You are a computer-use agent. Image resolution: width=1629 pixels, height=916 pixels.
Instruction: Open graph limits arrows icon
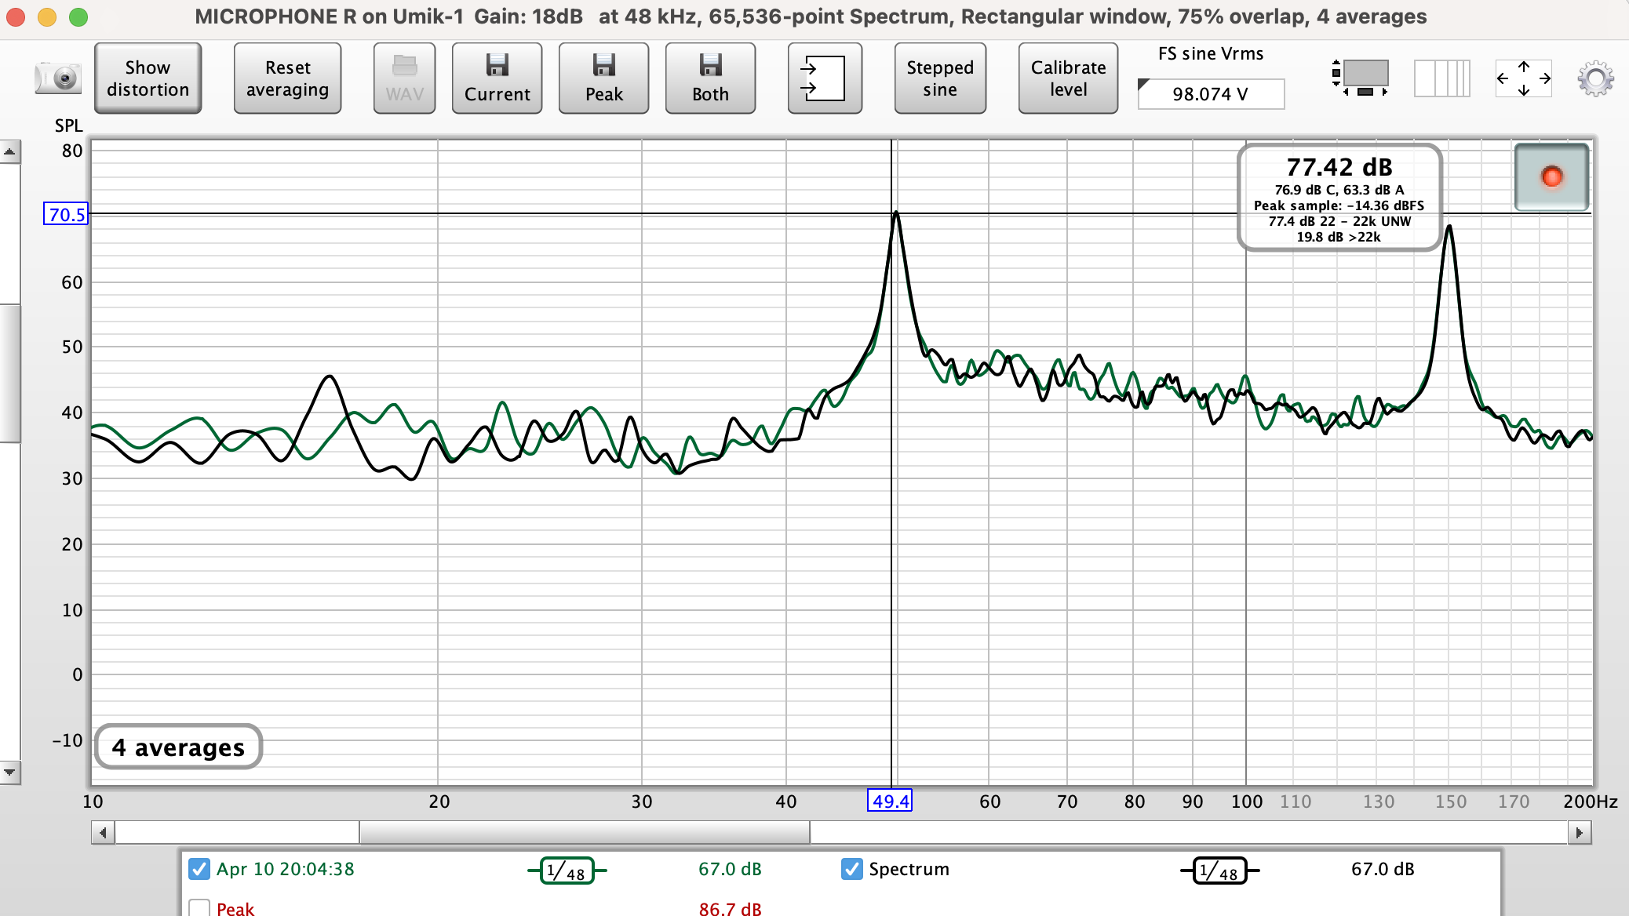point(1523,78)
